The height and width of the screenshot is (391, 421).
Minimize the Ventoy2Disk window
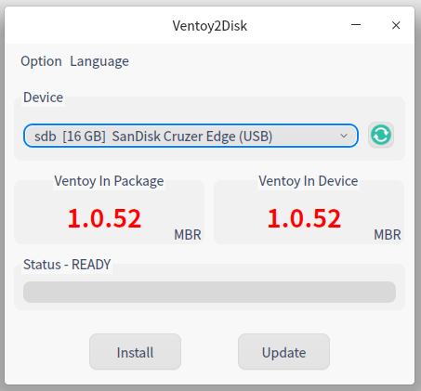pyautogui.click(x=356, y=25)
